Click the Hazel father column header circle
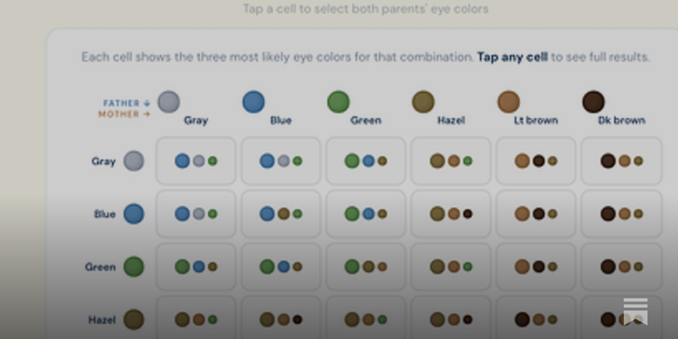The width and height of the screenshot is (678, 339). coord(423,102)
